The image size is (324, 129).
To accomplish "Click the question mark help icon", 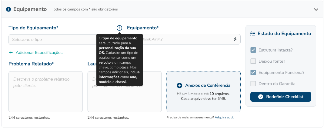I will click(x=119, y=28).
